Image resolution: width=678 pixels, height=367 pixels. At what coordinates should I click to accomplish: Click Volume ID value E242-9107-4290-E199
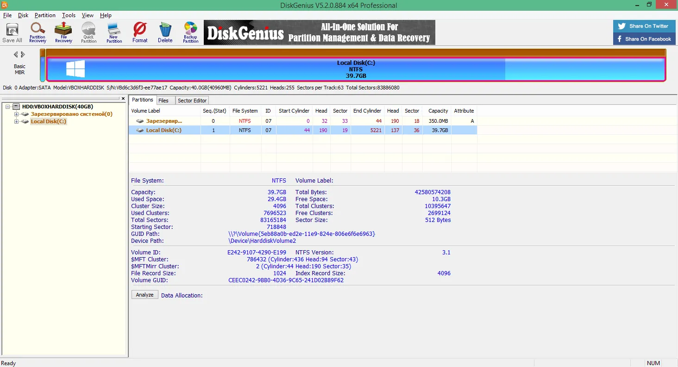point(257,253)
